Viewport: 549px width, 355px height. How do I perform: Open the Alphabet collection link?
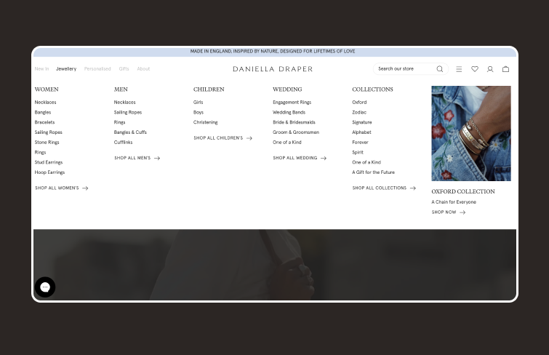361,132
